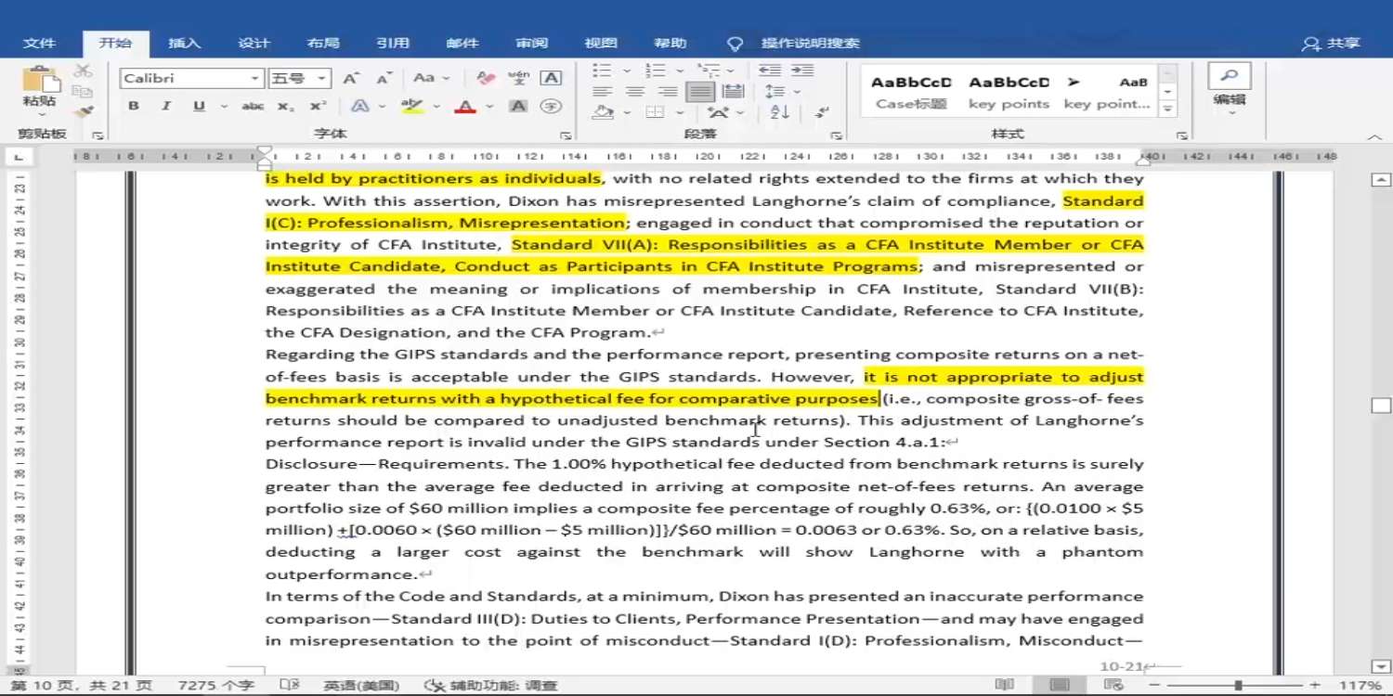Expand the underline style dropdown arrow
Viewport: 1393px width, 696px height.
coord(224,107)
